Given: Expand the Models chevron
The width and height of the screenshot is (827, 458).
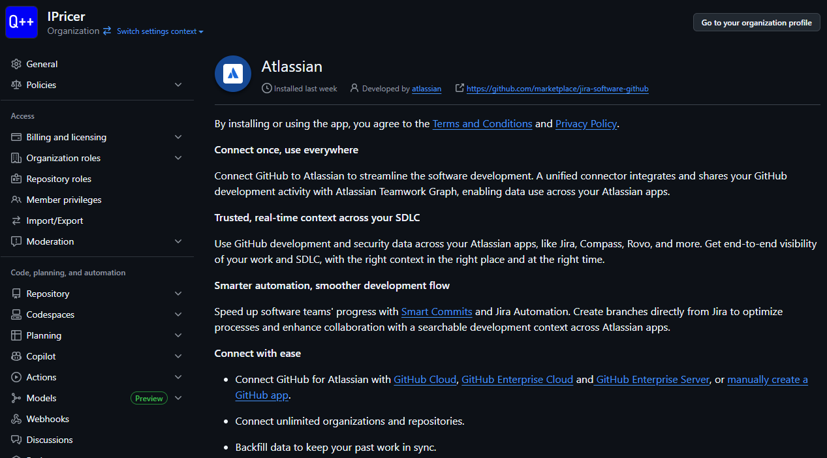Looking at the screenshot, I should 178,398.
